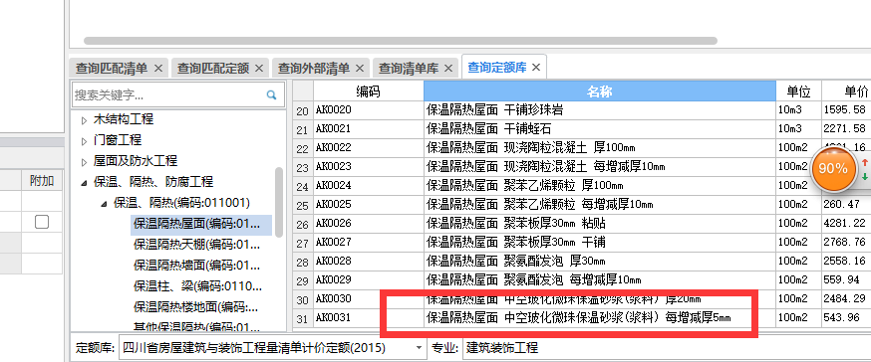Collapse the 保温、隔热、防腐工程 node

(85, 183)
